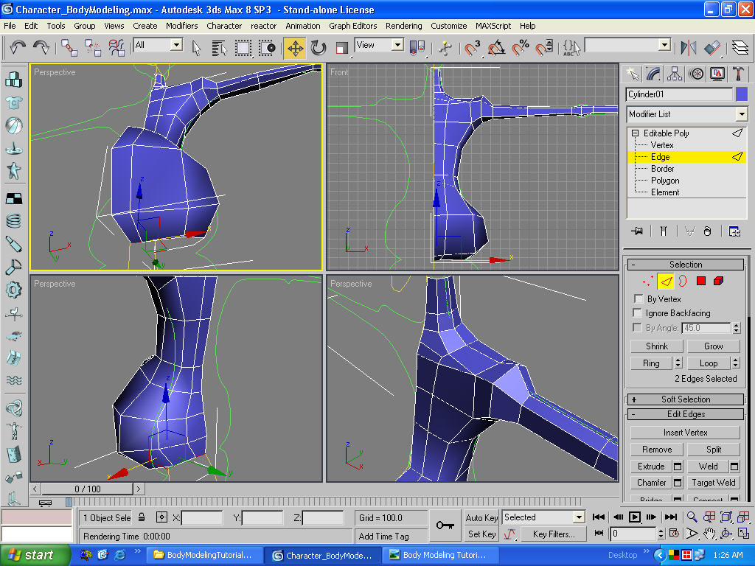Open the Modifiers menu
Viewport: 755px width, 566px height.
181,26
